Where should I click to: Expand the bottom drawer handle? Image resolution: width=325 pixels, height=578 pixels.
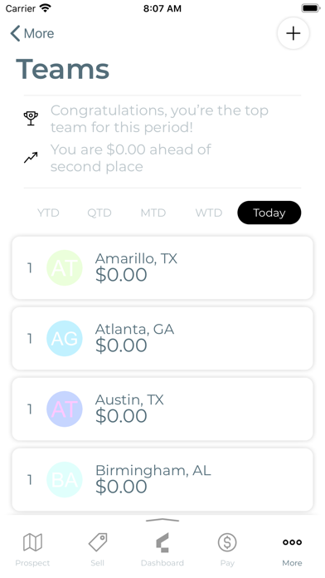[x=162, y=520]
